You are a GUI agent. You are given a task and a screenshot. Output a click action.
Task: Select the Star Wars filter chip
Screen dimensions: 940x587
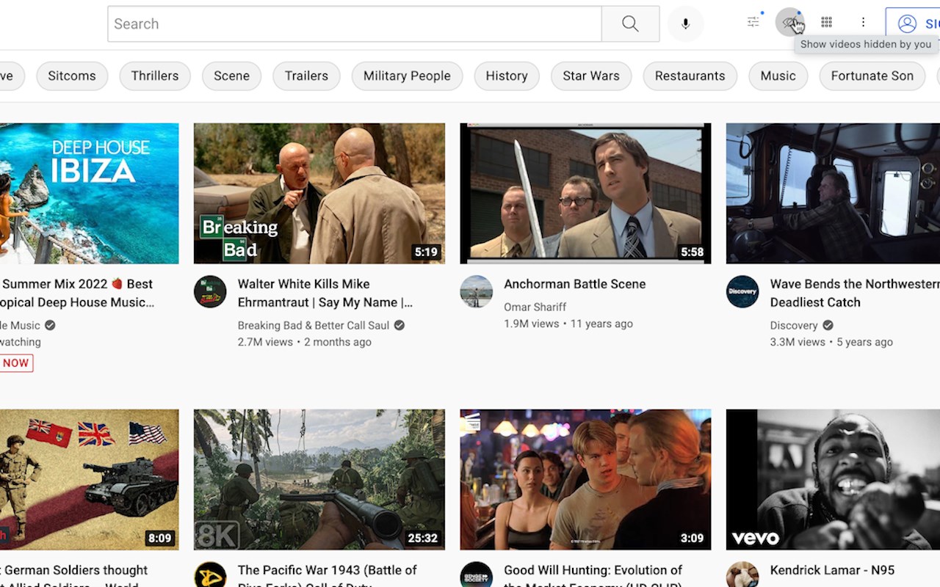point(591,76)
